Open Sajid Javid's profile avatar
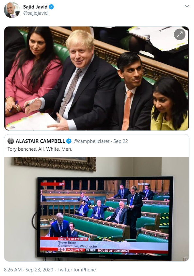Image resolution: width=194 pixels, height=276 pixels. (x=12, y=10)
